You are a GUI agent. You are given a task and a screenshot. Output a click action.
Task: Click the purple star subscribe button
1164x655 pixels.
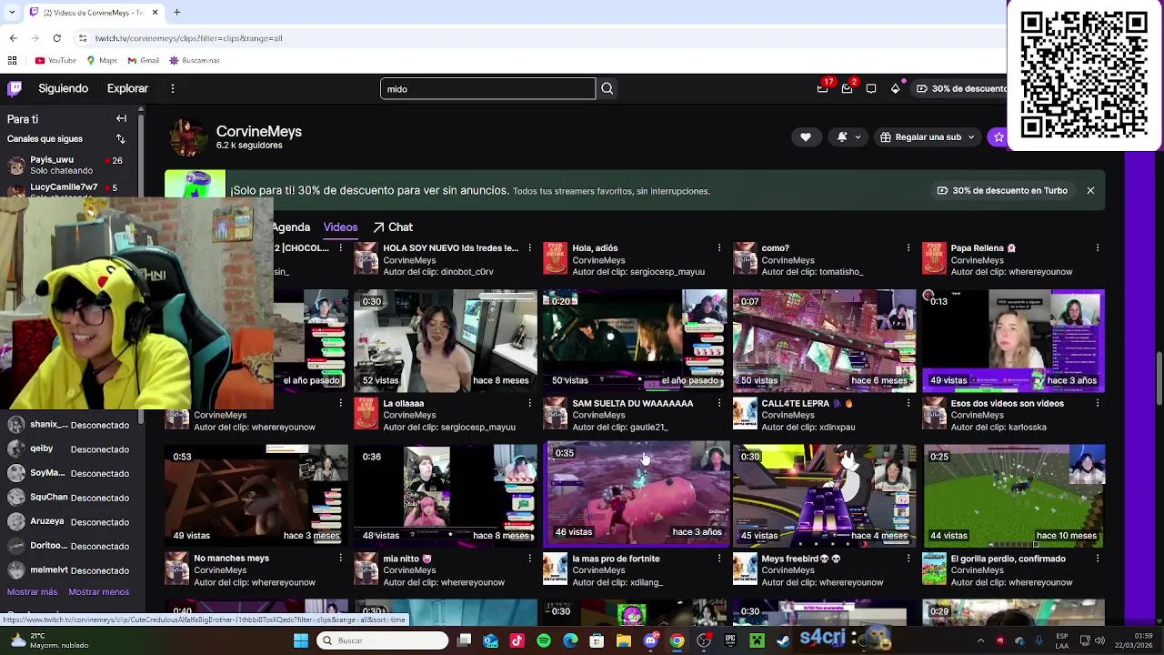click(x=998, y=137)
